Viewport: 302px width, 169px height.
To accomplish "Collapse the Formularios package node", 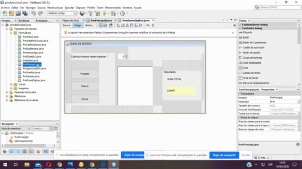I will coord(11,33).
